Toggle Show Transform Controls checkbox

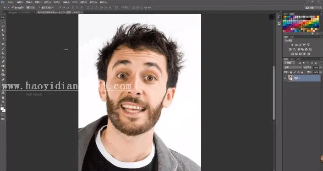tap(40, 8)
